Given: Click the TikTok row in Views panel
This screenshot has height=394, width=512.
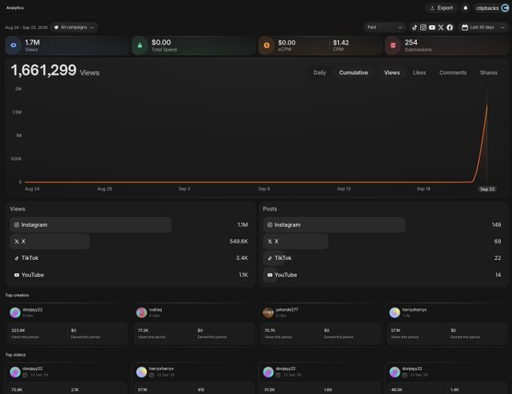Looking at the screenshot, I should (130, 258).
